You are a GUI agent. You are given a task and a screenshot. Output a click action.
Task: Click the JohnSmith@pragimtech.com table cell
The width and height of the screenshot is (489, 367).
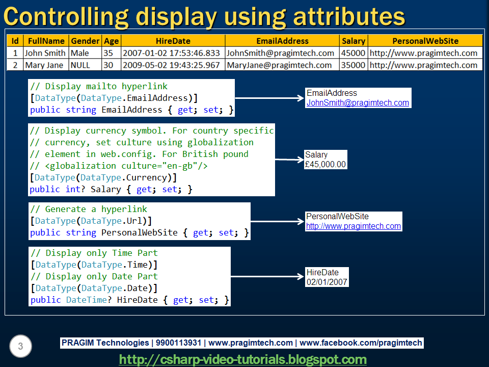pos(282,53)
